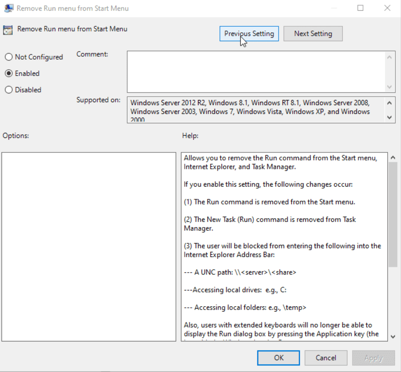The width and height of the screenshot is (401, 372).
Task: Click 'Remove Run menu from Start Menu' heading
Action: (x=72, y=29)
